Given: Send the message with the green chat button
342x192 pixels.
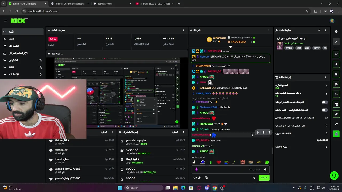Looking at the screenshot, I should point(264,178).
